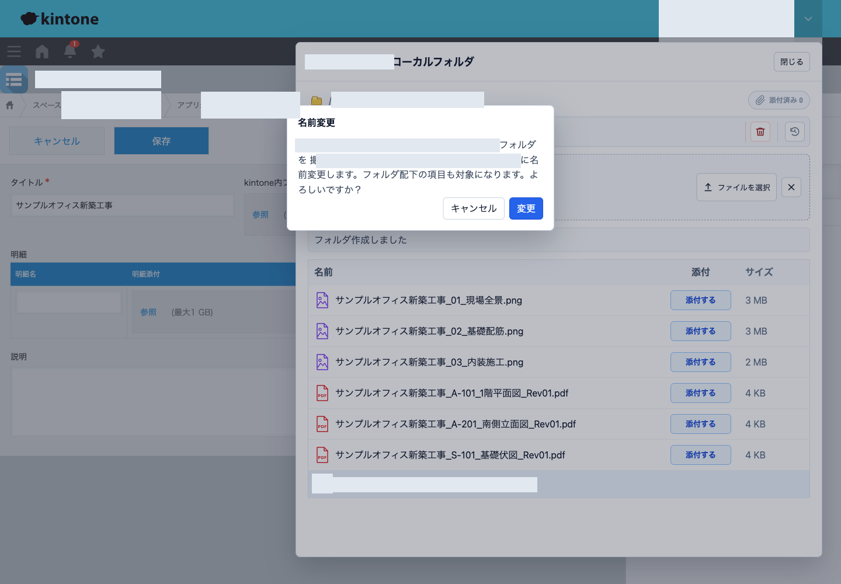
Task: Click file name サンプルオフィス新築工事_S-101_基礎伏図_Rev01.pdf
Action: tap(450, 455)
